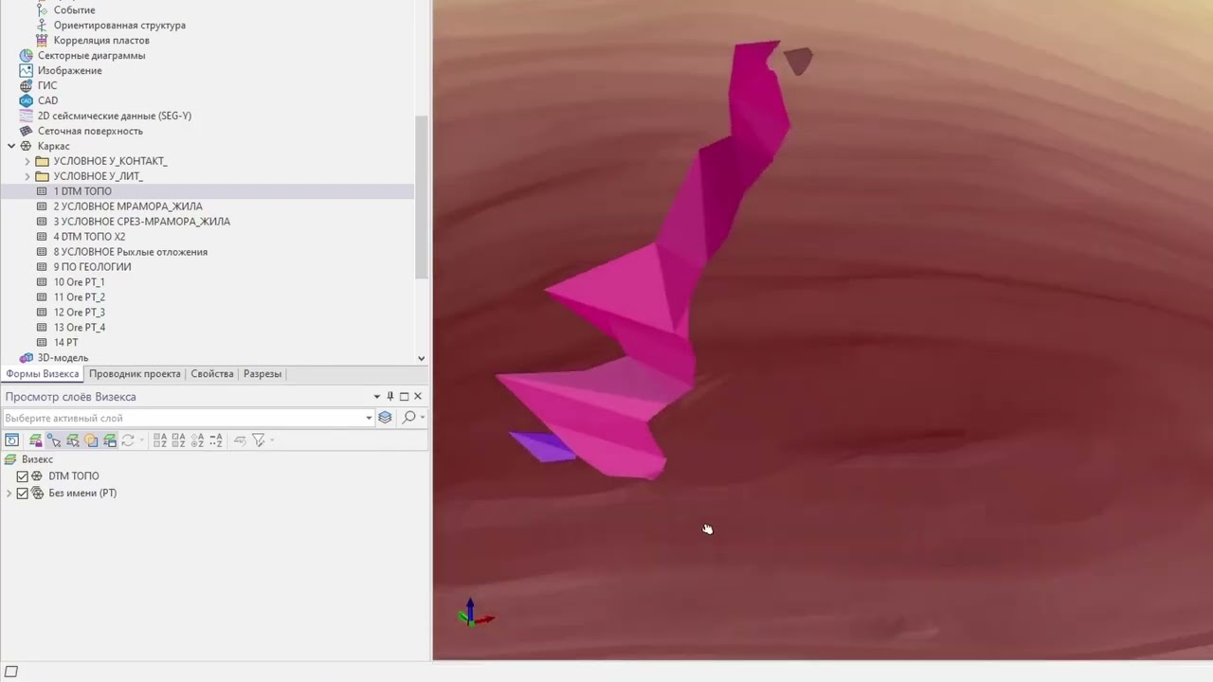Click the down arrow of forms tree scrollbar
Image resolution: width=1213 pixels, height=682 pixels.
point(422,358)
